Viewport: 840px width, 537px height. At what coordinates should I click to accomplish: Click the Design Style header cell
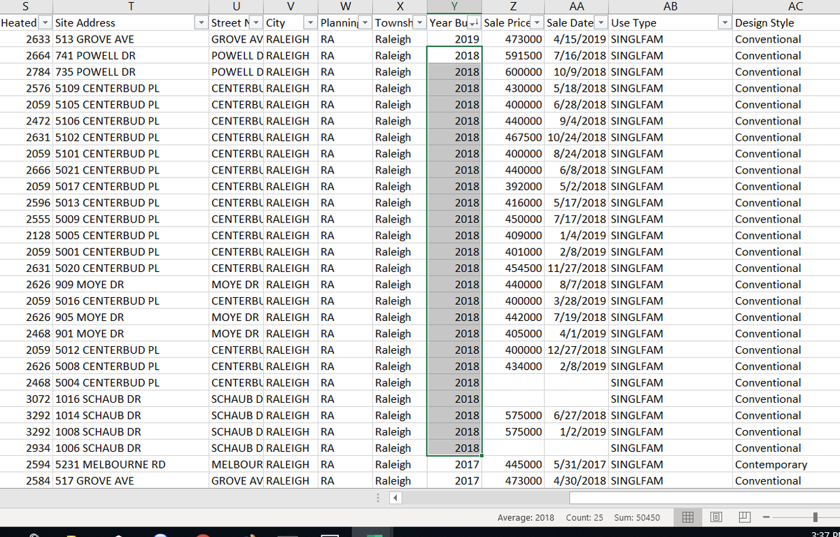786,22
